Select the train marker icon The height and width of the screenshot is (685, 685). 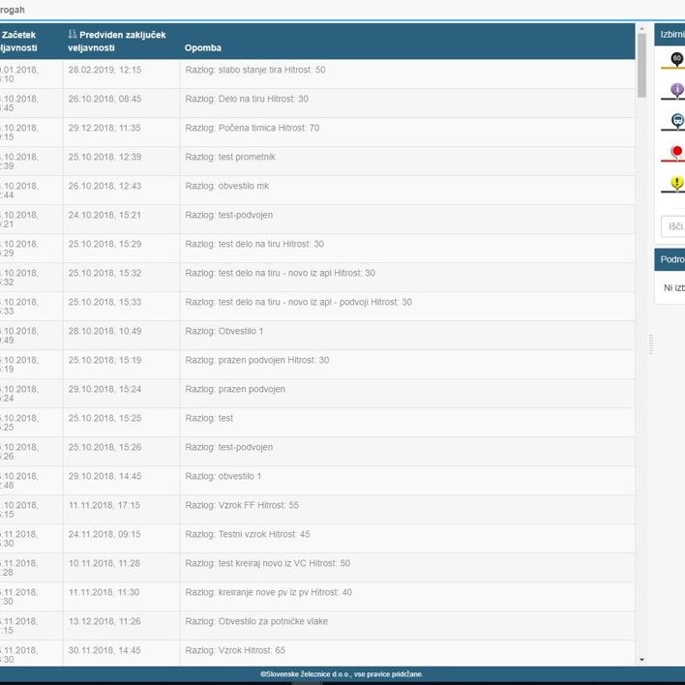click(x=676, y=122)
